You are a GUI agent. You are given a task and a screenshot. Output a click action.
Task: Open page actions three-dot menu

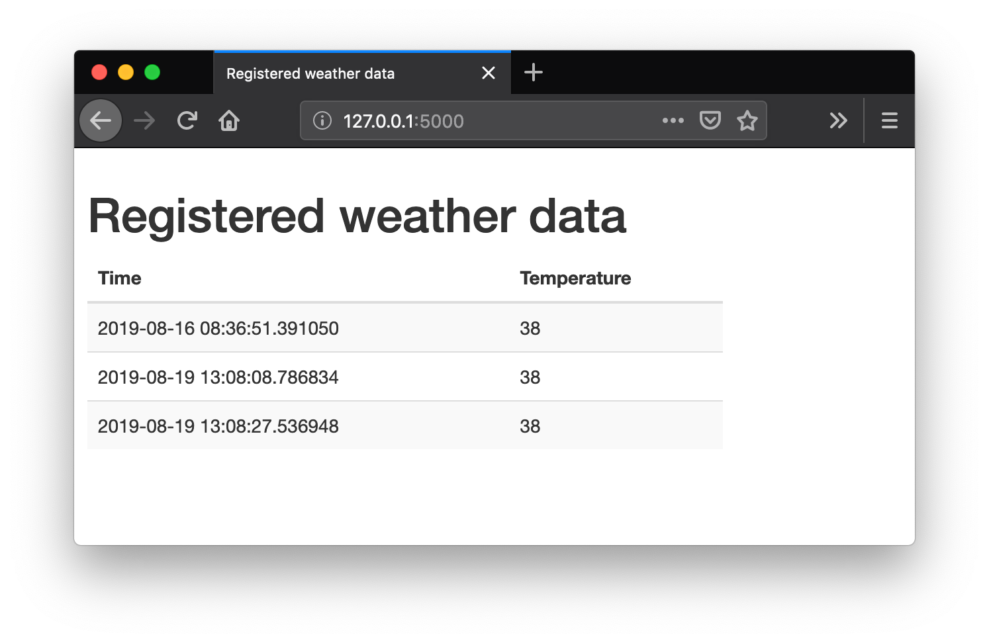point(673,120)
